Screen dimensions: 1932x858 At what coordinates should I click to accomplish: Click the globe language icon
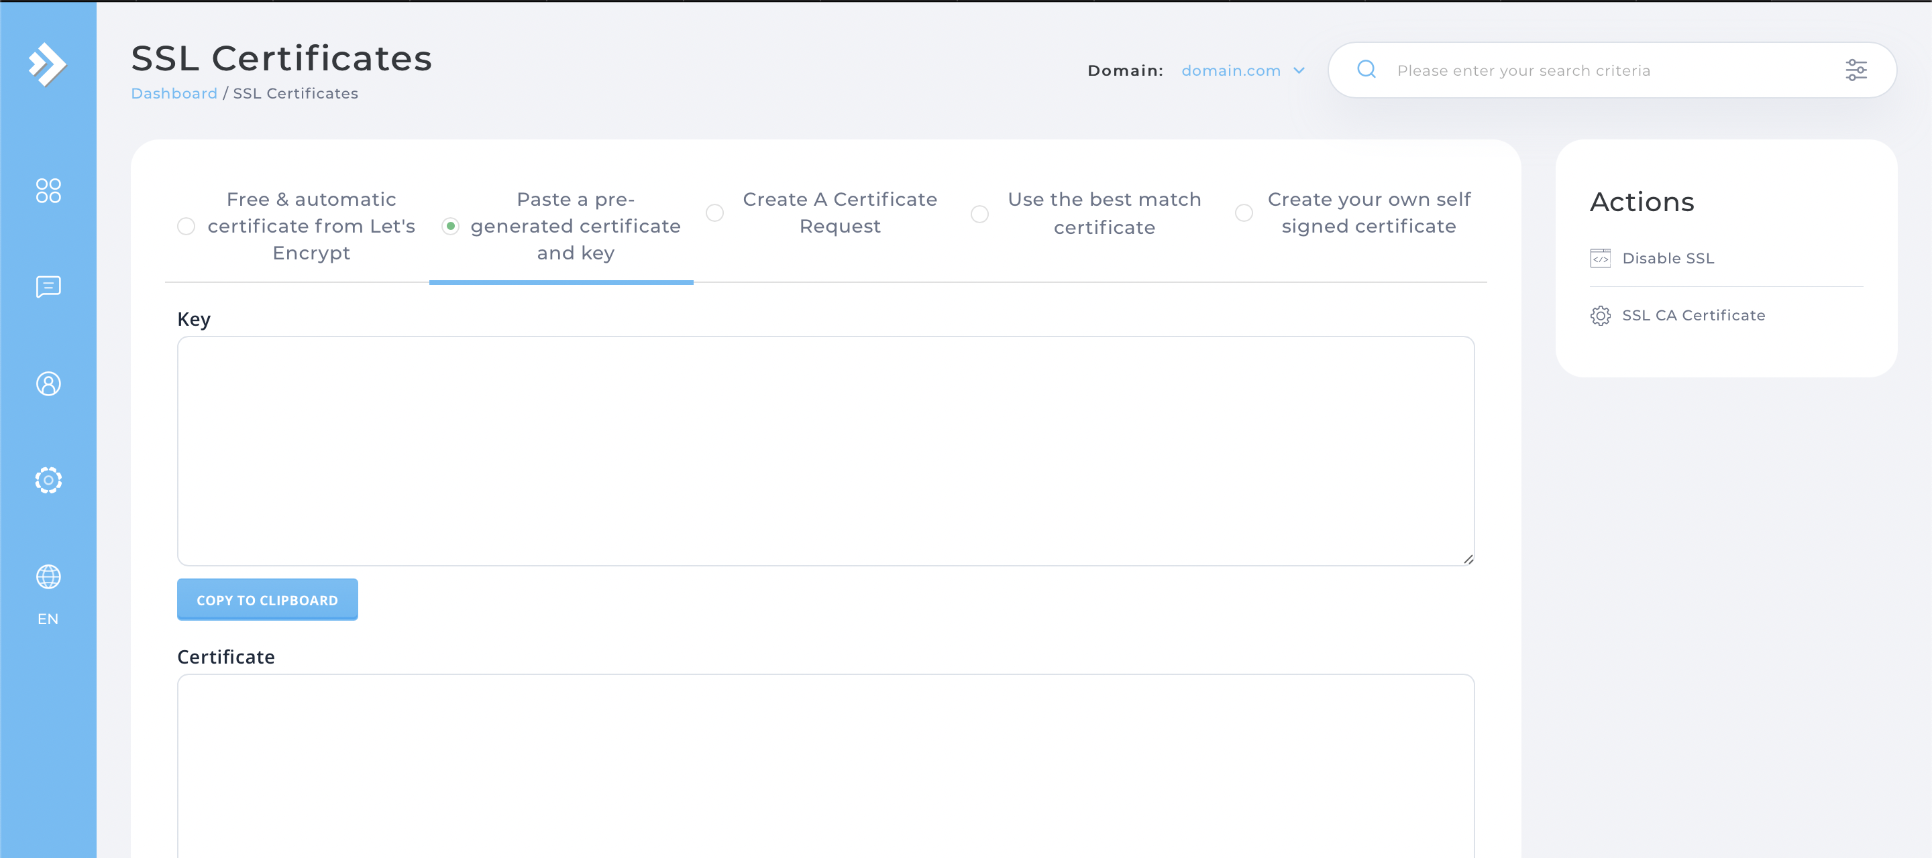click(x=48, y=576)
